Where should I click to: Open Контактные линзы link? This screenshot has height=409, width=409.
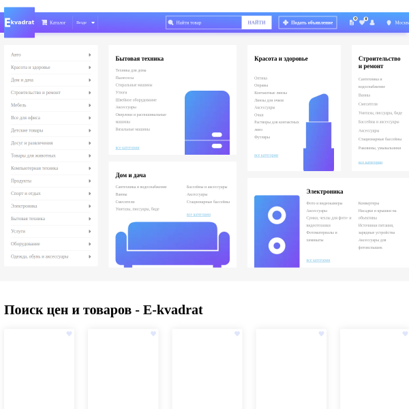[271, 93]
